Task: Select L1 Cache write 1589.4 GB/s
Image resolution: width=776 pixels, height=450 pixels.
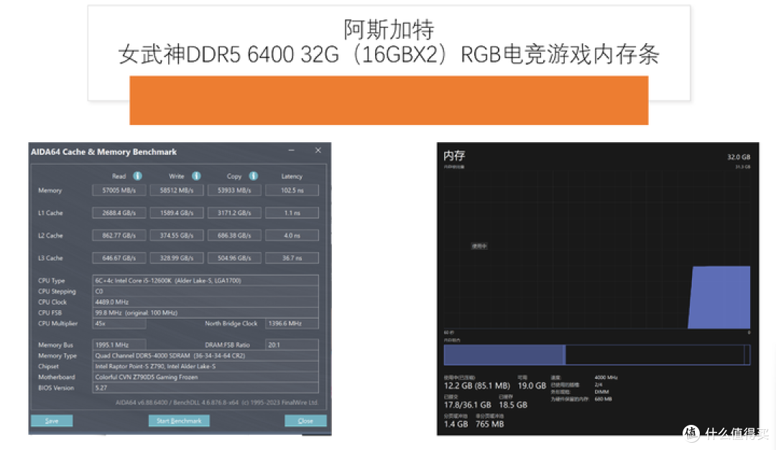Action: tap(177, 213)
